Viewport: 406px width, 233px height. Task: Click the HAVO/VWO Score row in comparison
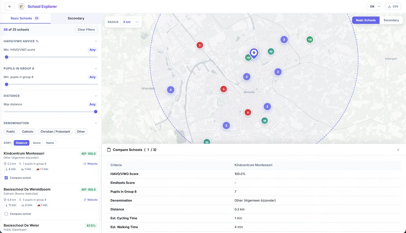(254, 174)
